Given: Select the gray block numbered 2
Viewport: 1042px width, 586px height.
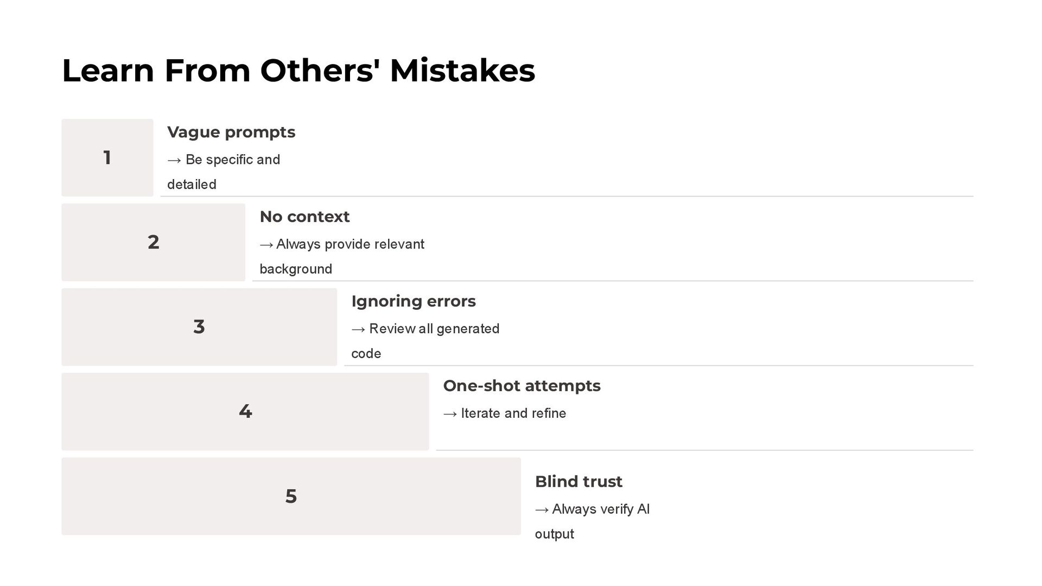Looking at the screenshot, I should 153,242.
